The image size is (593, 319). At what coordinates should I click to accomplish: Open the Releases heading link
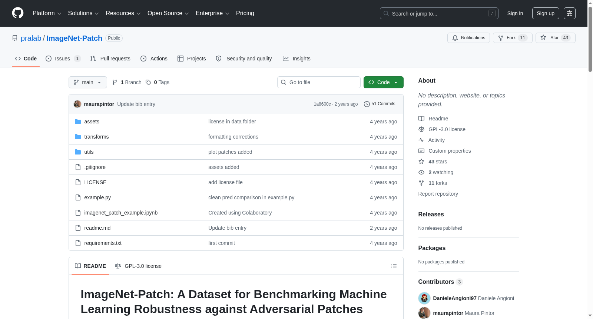coord(431,215)
